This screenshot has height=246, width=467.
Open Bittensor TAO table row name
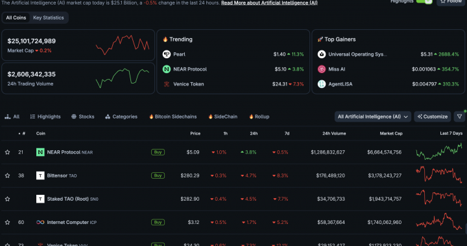click(62, 175)
